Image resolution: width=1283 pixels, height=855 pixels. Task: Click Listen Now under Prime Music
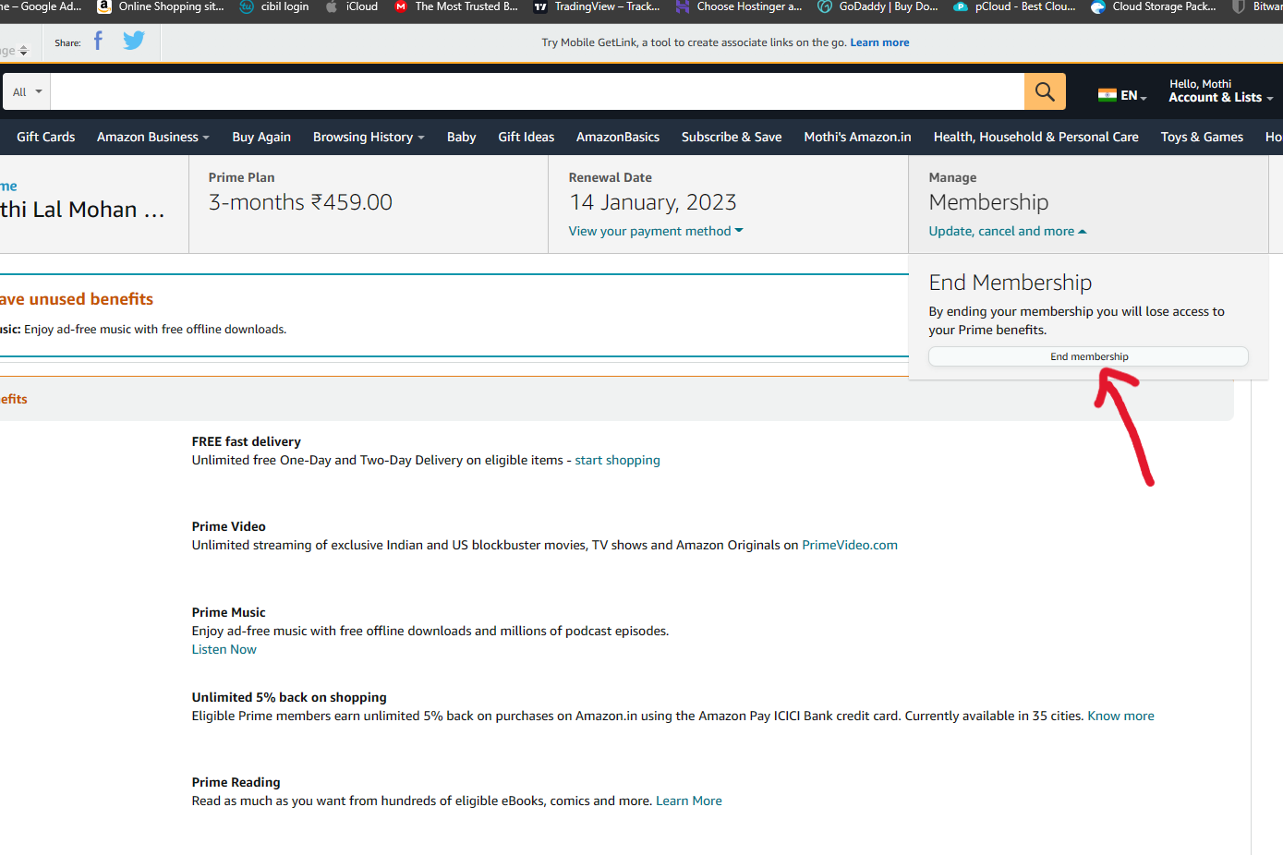(x=224, y=649)
